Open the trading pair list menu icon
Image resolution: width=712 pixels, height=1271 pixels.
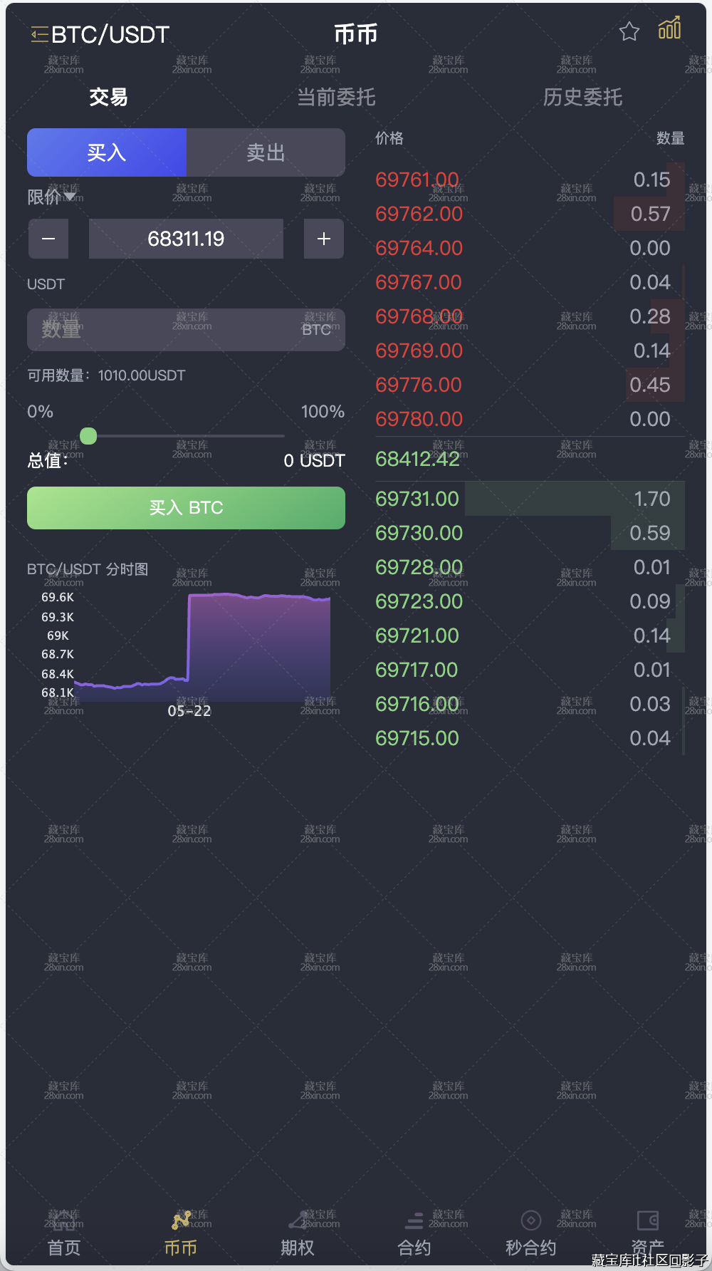(x=39, y=34)
